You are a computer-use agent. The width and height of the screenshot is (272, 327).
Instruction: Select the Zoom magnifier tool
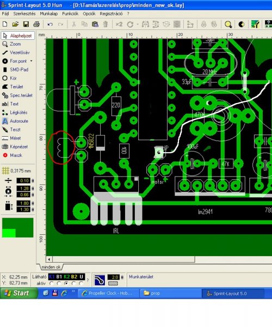[x=11, y=44]
